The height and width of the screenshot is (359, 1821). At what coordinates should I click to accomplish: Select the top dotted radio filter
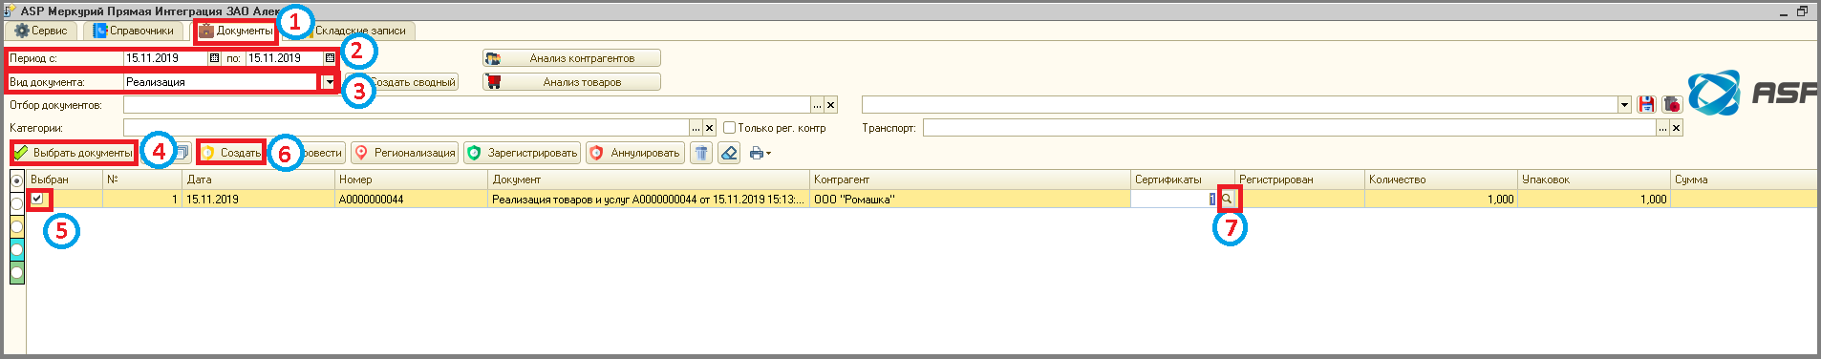point(17,180)
